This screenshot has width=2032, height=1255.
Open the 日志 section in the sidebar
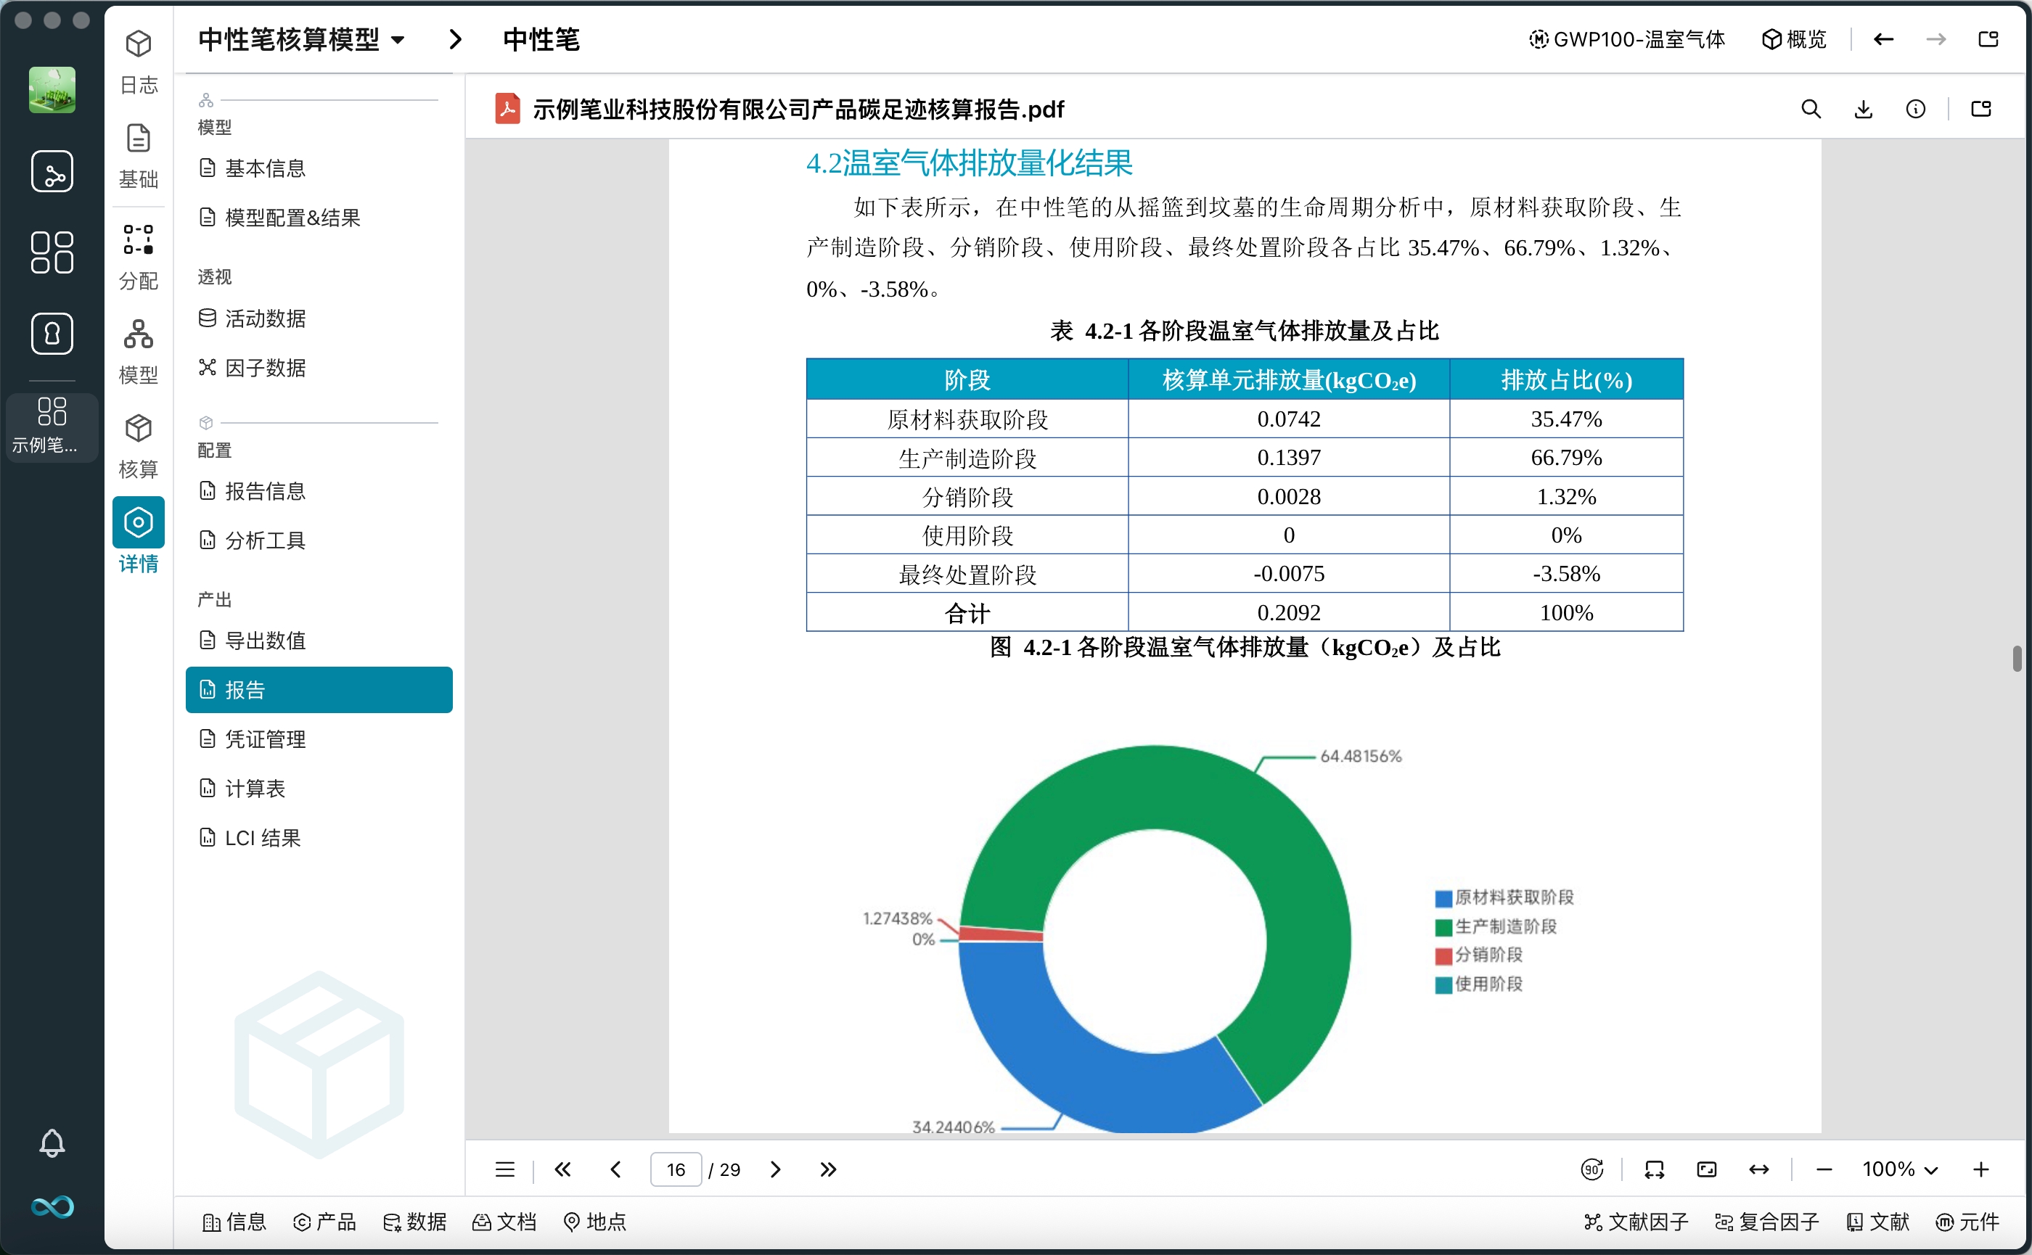pyautogui.click(x=138, y=62)
